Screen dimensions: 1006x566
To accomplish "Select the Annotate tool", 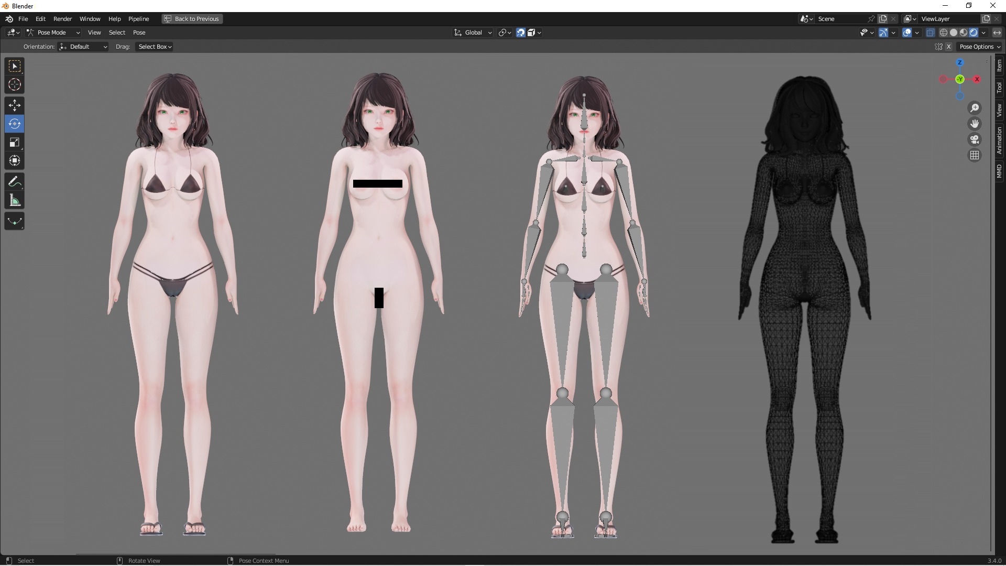I will click(x=15, y=182).
